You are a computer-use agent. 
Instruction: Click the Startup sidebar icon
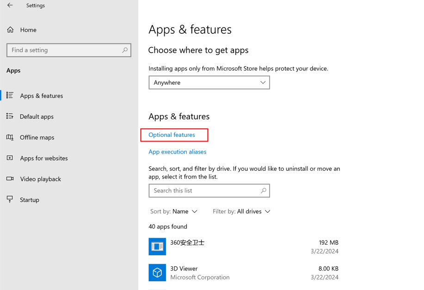point(10,199)
